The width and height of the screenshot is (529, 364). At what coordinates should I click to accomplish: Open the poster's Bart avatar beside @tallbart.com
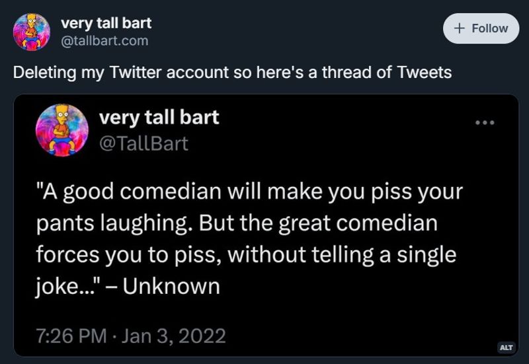(x=32, y=32)
